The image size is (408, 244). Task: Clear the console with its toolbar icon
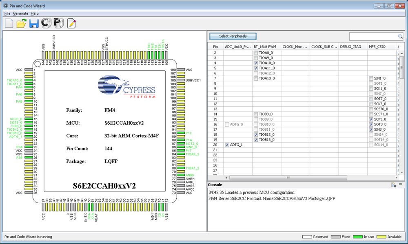click(393, 185)
